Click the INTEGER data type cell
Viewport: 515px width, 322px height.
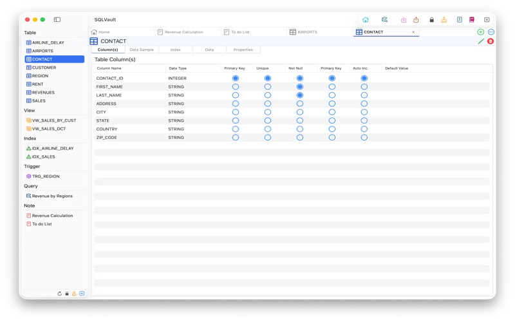point(178,78)
